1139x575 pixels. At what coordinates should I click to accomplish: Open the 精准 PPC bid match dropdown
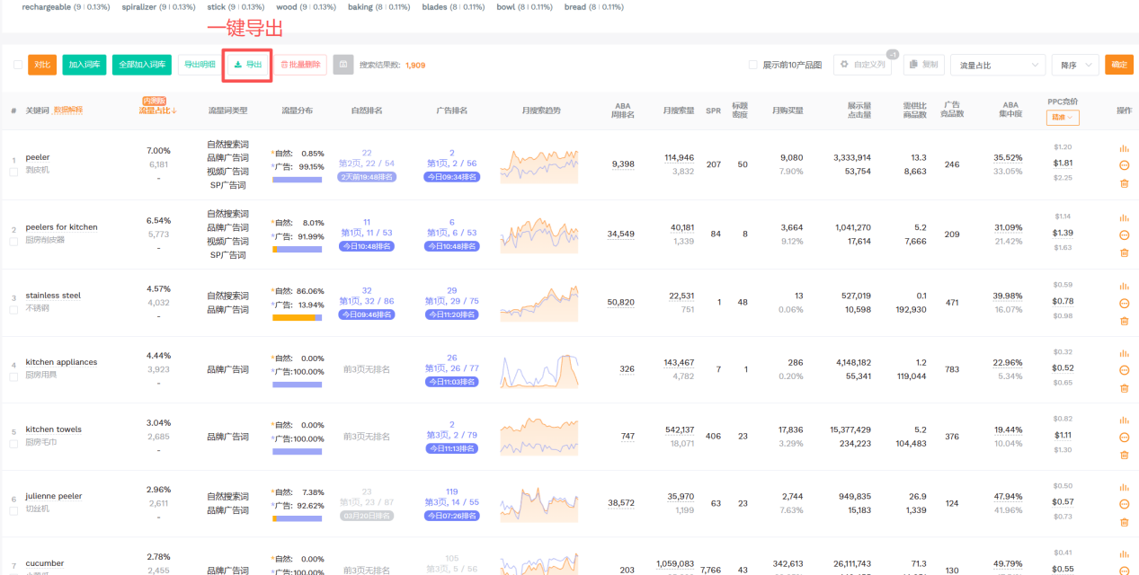tap(1062, 118)
